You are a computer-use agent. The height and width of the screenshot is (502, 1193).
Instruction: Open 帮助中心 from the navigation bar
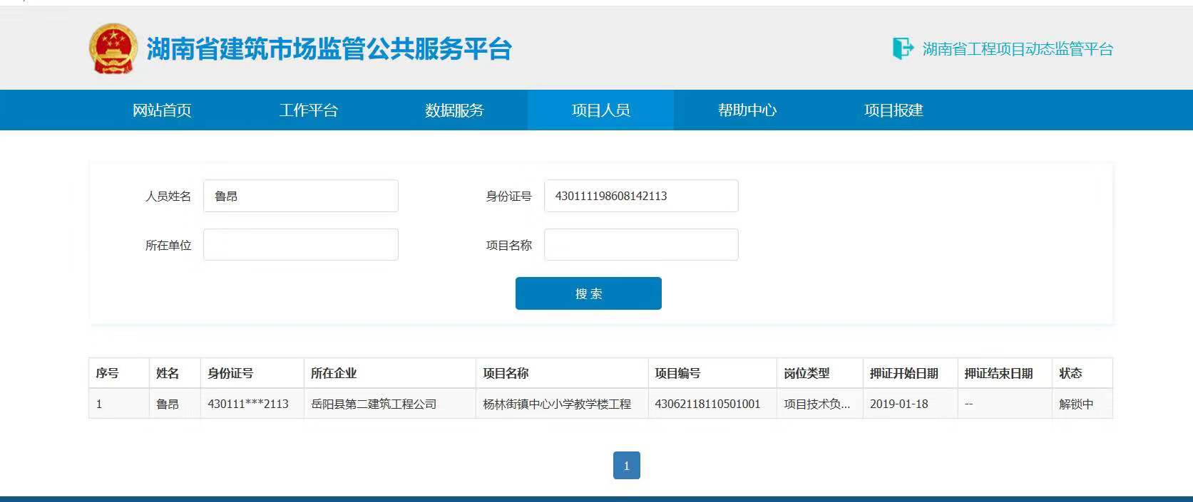[747, 110]
